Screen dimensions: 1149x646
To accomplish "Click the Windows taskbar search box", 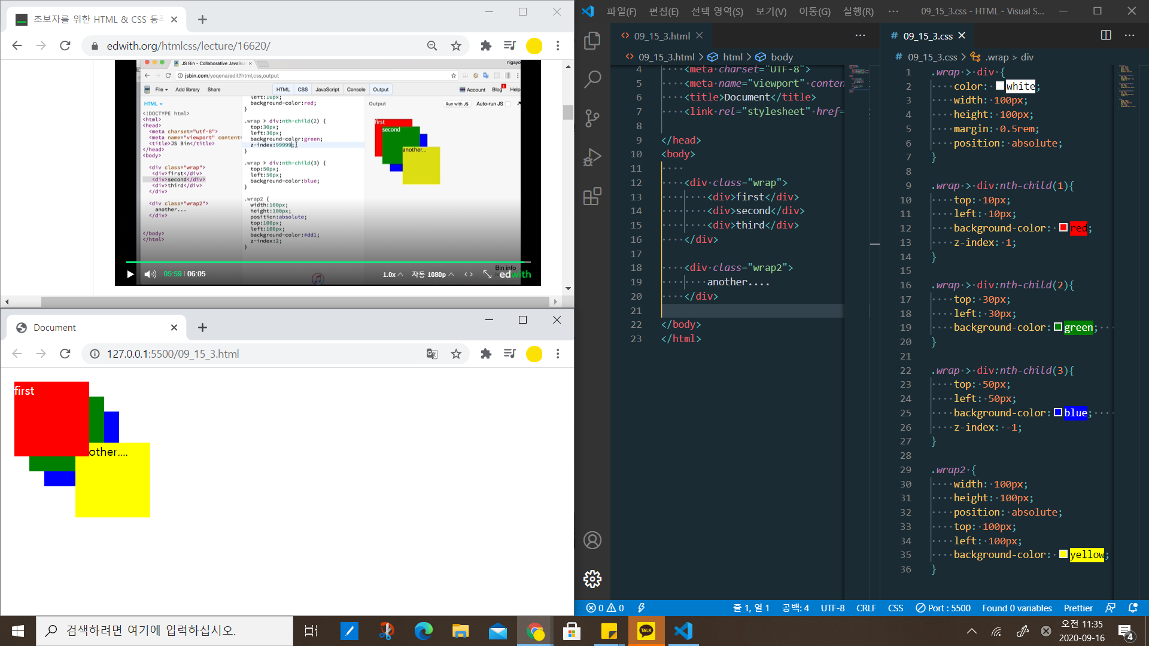I will (x=165, y=630).
